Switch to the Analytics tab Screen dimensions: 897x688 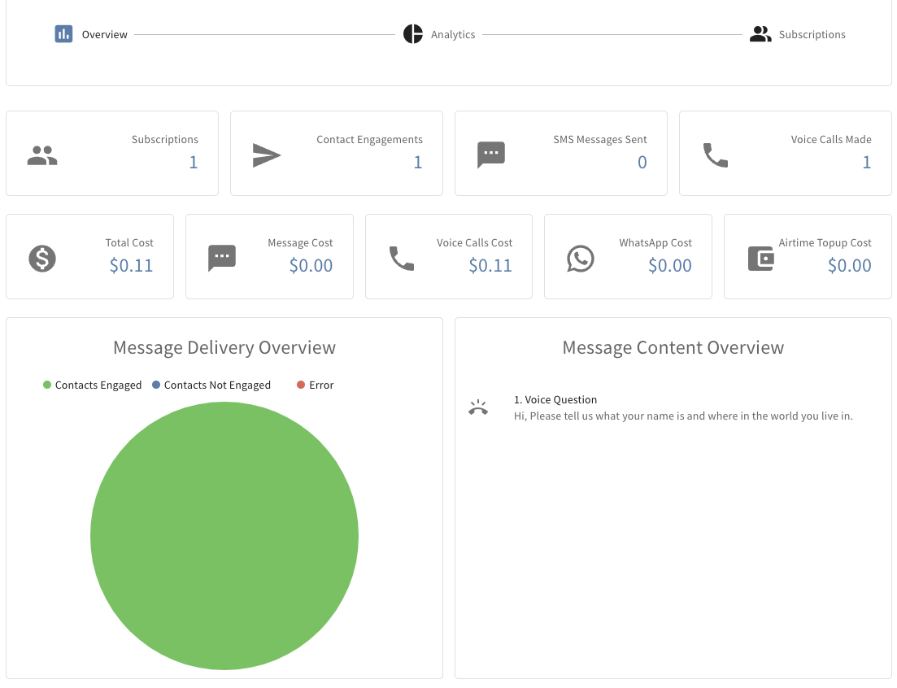453,35
